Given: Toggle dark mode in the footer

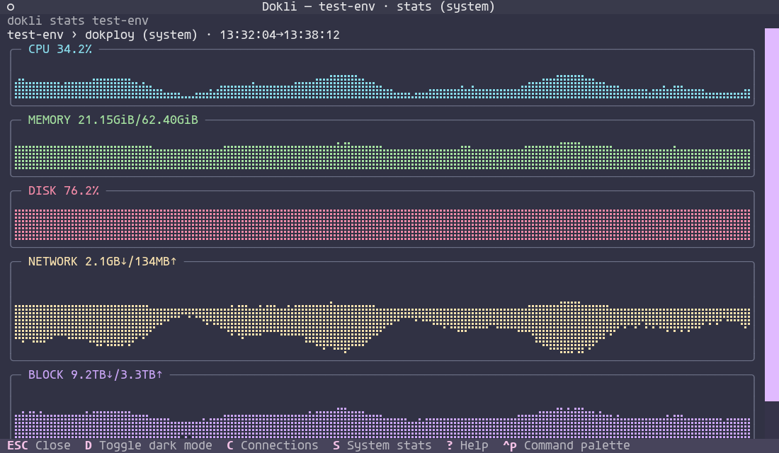Looking at the screenshot, I should (148, 445).
